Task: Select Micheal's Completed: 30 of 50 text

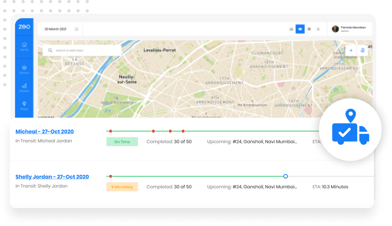Action: click(x=169, y=142)
